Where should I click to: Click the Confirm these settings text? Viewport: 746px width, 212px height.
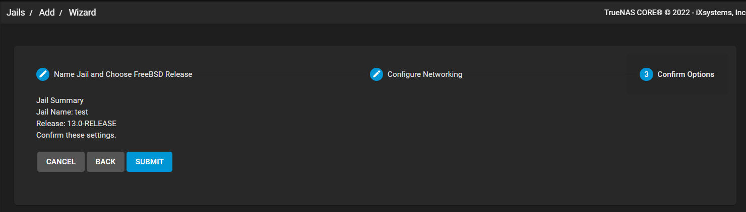click(x=76, y=135)
